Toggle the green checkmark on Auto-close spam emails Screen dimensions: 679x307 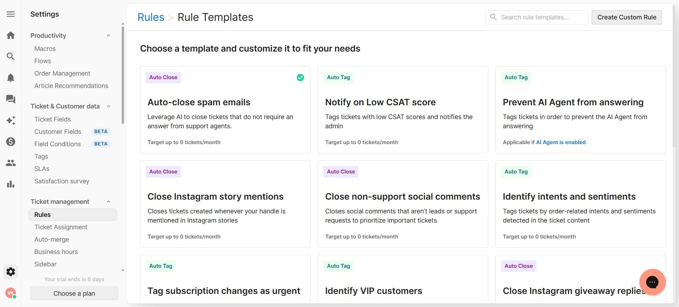pos(300,77)
